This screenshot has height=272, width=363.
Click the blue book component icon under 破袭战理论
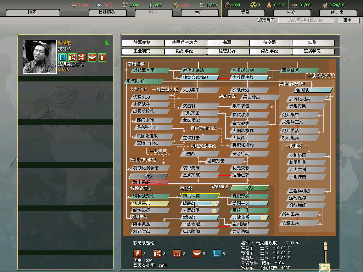click(x=217, y=254)
